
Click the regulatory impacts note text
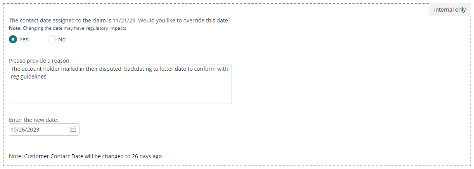[68, 28]
